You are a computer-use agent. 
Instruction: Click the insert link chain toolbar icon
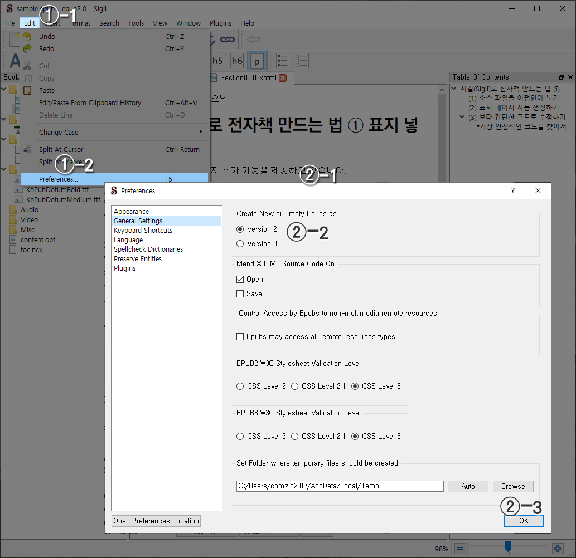[x=228, y=39]
